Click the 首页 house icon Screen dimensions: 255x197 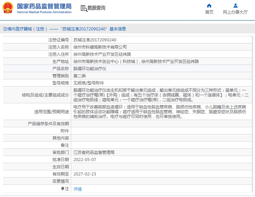tap(209, 5)
